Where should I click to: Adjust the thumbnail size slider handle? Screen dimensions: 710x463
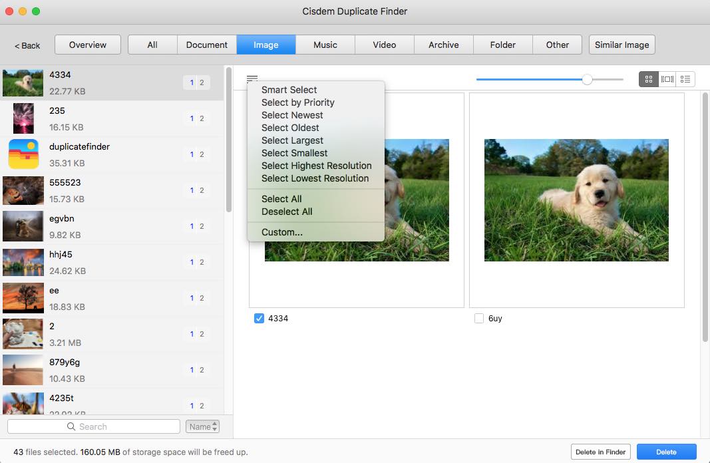point(588,80)
